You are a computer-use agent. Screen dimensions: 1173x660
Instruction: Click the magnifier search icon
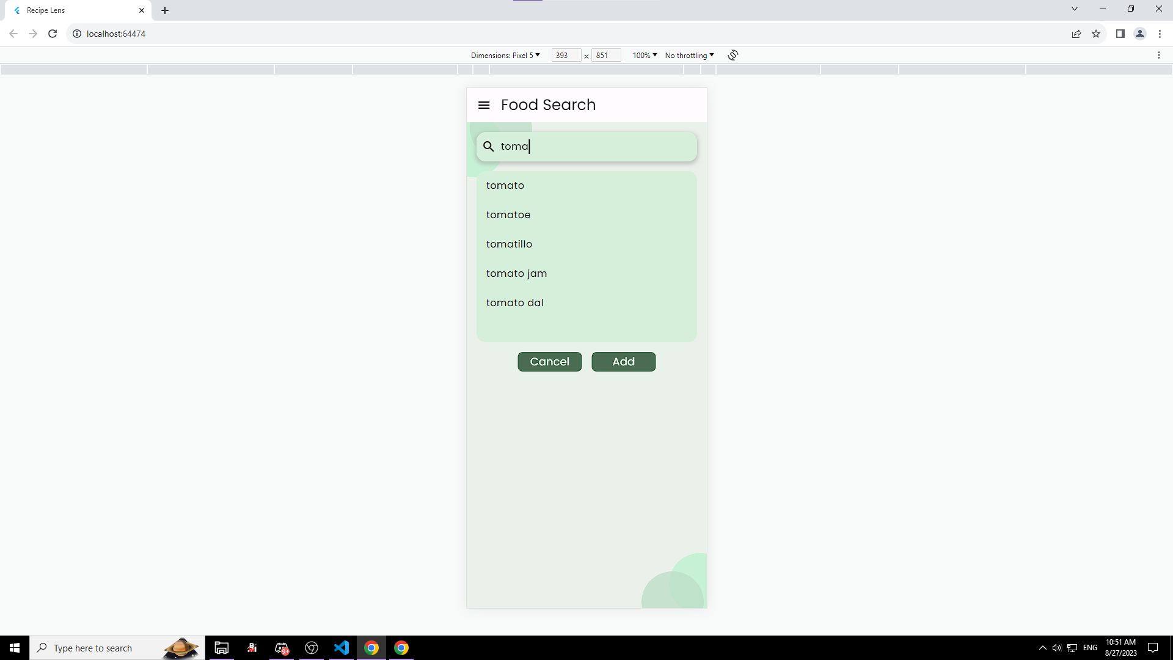489,147
